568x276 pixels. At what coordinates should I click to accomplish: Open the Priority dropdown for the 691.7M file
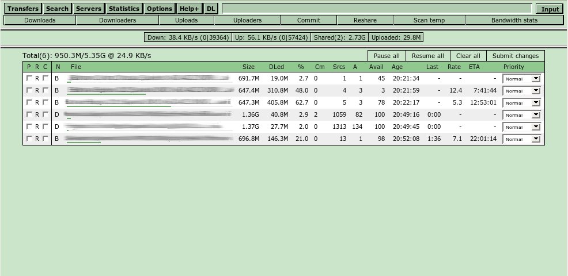521,78
